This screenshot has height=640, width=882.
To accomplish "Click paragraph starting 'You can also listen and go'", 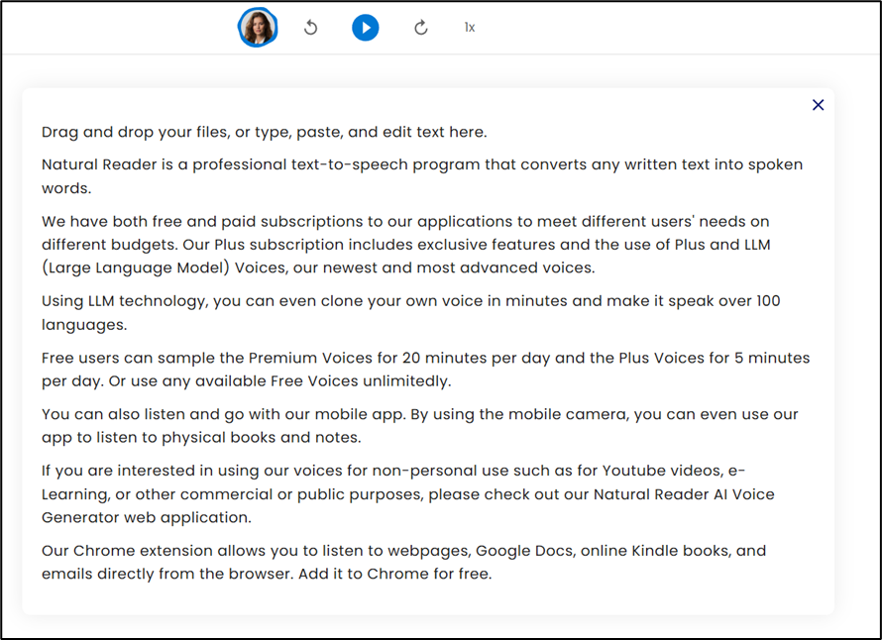I will click(x=419, y=426).
